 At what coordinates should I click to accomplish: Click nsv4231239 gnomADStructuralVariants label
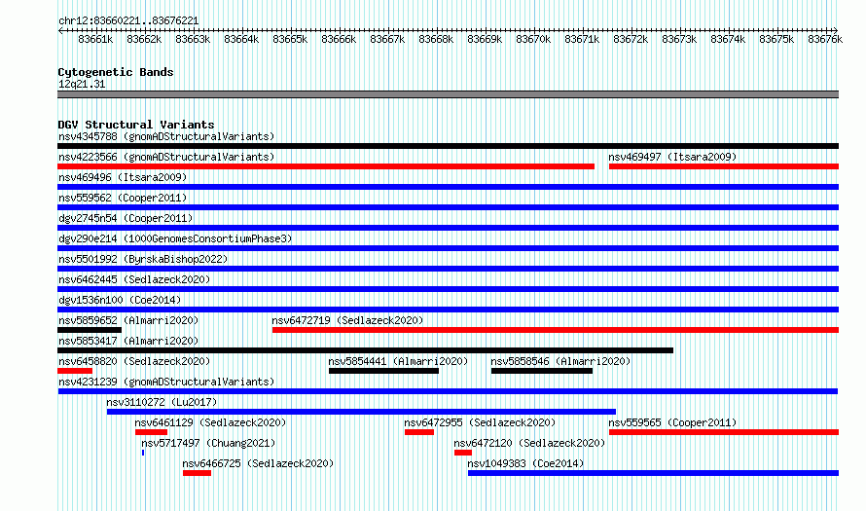(166, 382)
